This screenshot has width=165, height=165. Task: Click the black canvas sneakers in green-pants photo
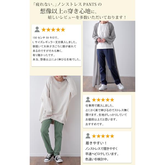54,158
